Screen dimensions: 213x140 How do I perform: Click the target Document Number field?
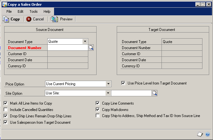pyautogui.click(x=182, y=48)
